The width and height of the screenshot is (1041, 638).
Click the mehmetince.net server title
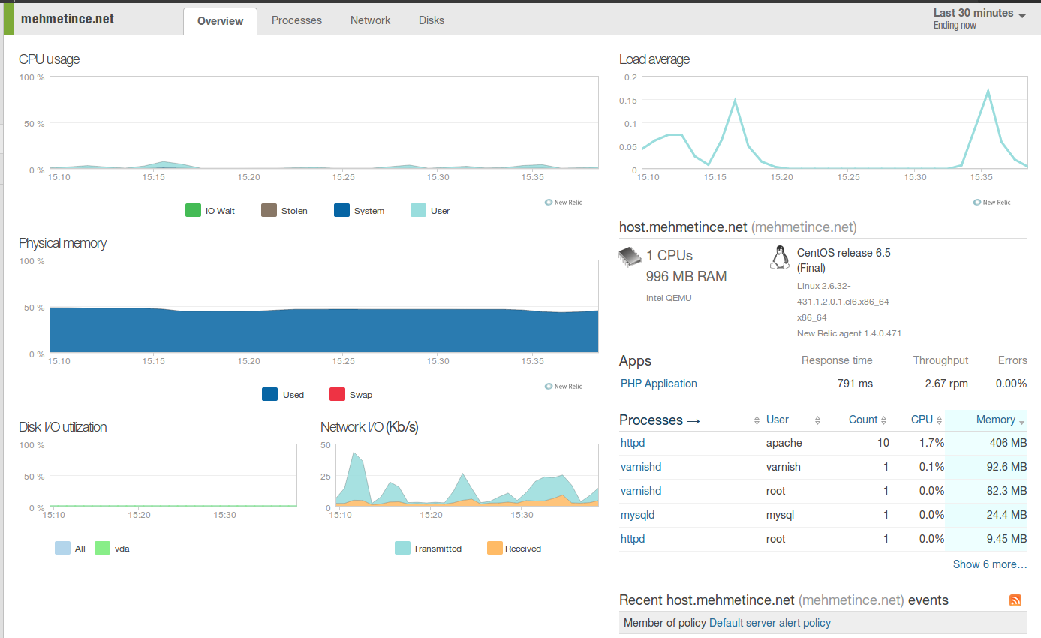click(68, 19)
